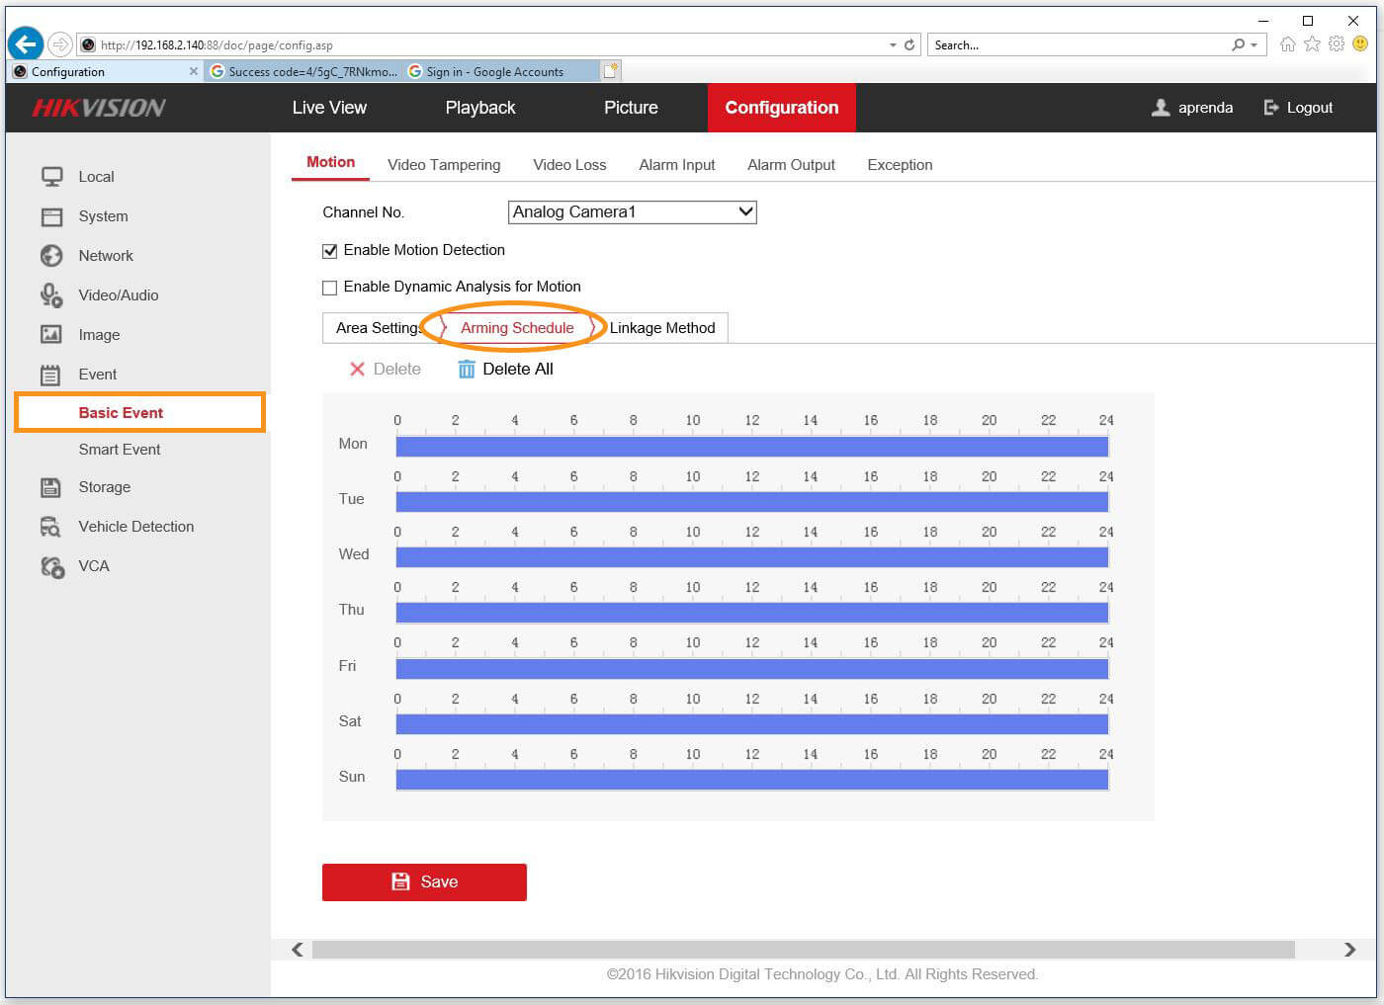Select the Video/Audio microphone icon
Image resolution: width=1384 pixels, height=1005 pixels.
click(51, 295)
